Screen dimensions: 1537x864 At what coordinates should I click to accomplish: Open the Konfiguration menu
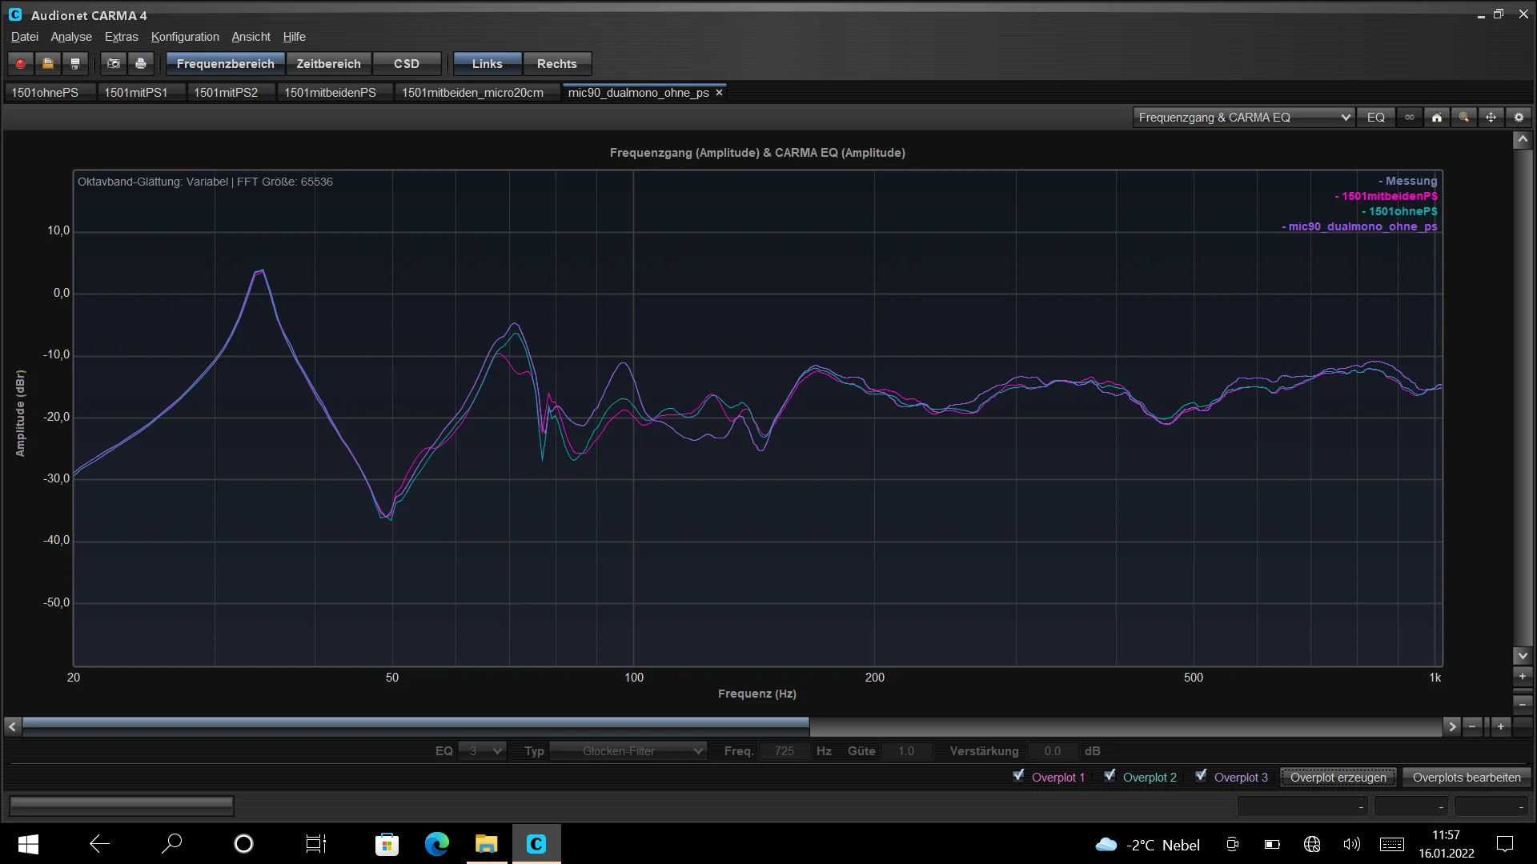[185, 37]
